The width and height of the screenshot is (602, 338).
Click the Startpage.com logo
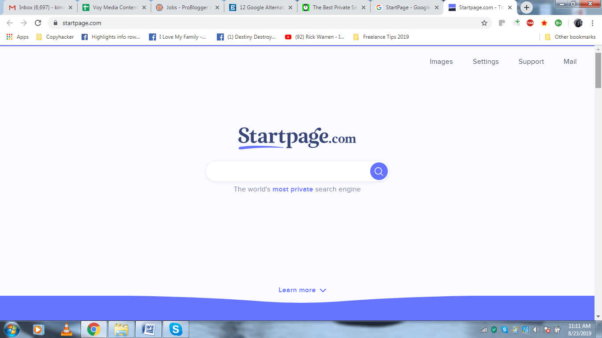click(x=297, y=138)
